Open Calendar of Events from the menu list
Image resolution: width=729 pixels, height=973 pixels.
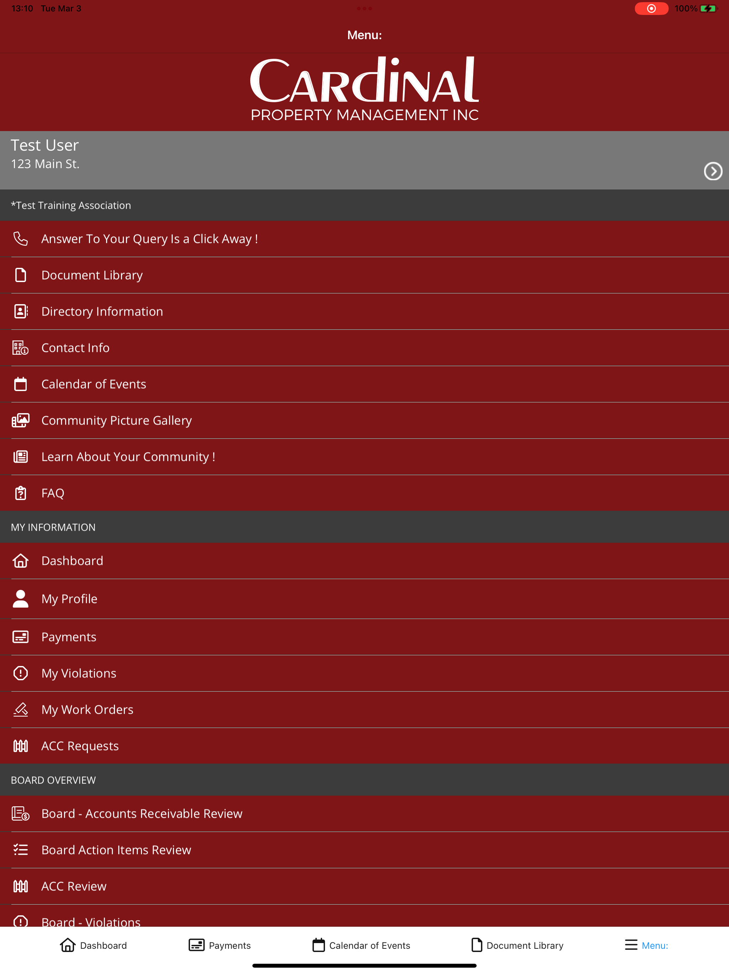pos(364,384)
